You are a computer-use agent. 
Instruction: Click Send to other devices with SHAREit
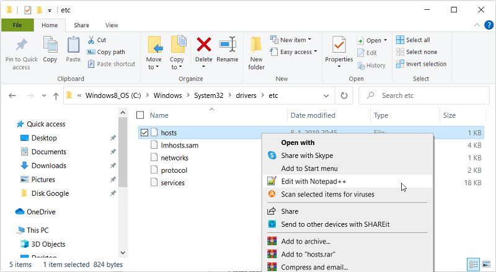pyautogui.click(x=347, y=224)
